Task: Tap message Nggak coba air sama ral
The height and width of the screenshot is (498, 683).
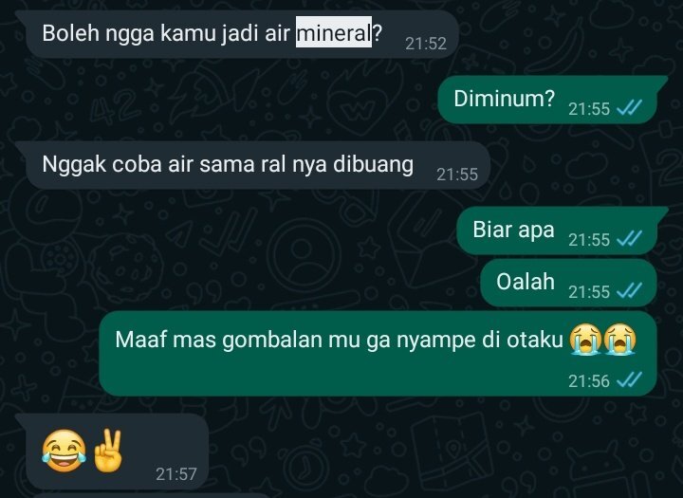Action: coord(253,165)
